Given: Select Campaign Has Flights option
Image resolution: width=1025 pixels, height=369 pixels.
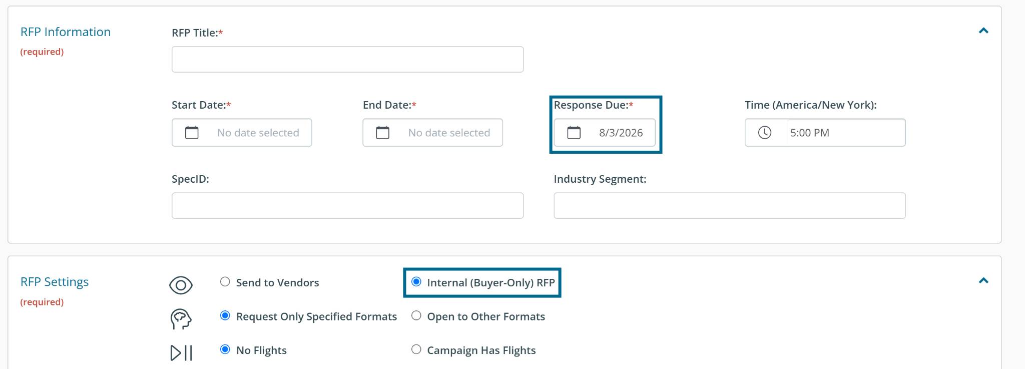Looking at the screenshot, I should pyautogui.click(x=416, y=349).
